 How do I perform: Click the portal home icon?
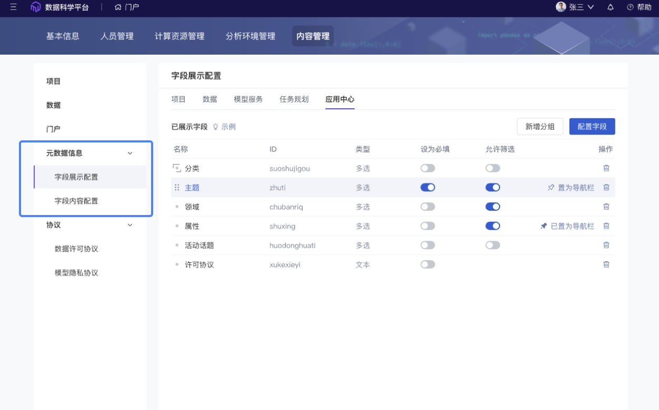[118, 7]
